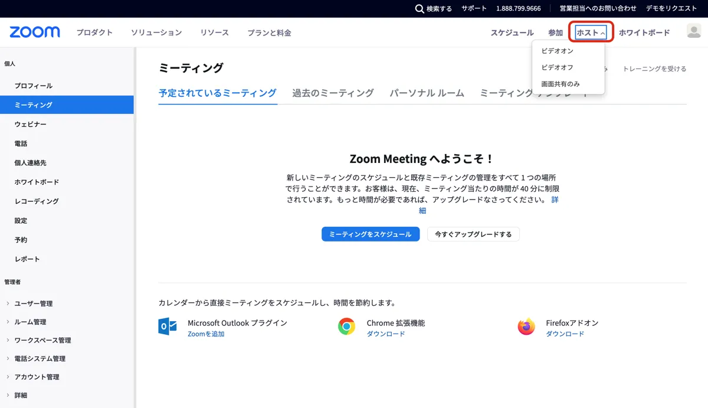Viewport: 708px width, 408px height.
Task: Click サポート link in top bar
Action: coord(474,8)
